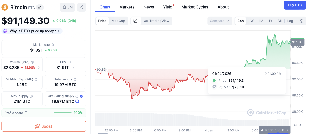Click the FDV info icon
310x134 pixels.
[x=69, y=62]
